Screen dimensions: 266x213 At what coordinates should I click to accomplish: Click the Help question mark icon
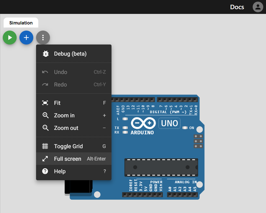click(45, 171)
